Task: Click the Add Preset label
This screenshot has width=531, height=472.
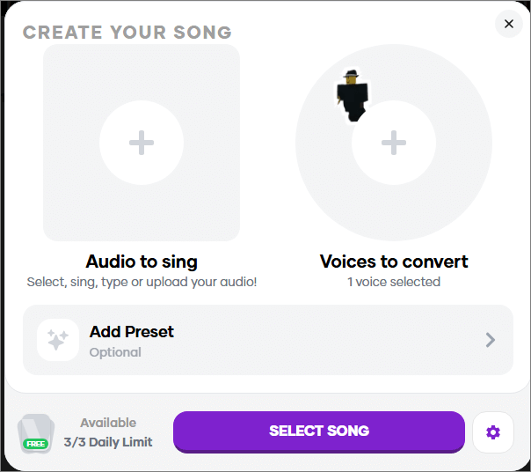Action: point(132,332)
